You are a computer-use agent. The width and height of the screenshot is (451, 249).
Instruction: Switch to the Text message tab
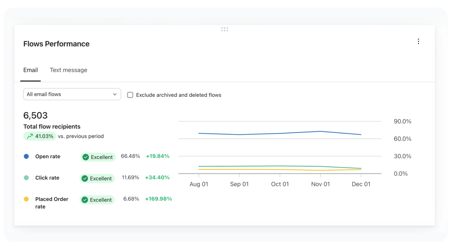pos(68,70)
